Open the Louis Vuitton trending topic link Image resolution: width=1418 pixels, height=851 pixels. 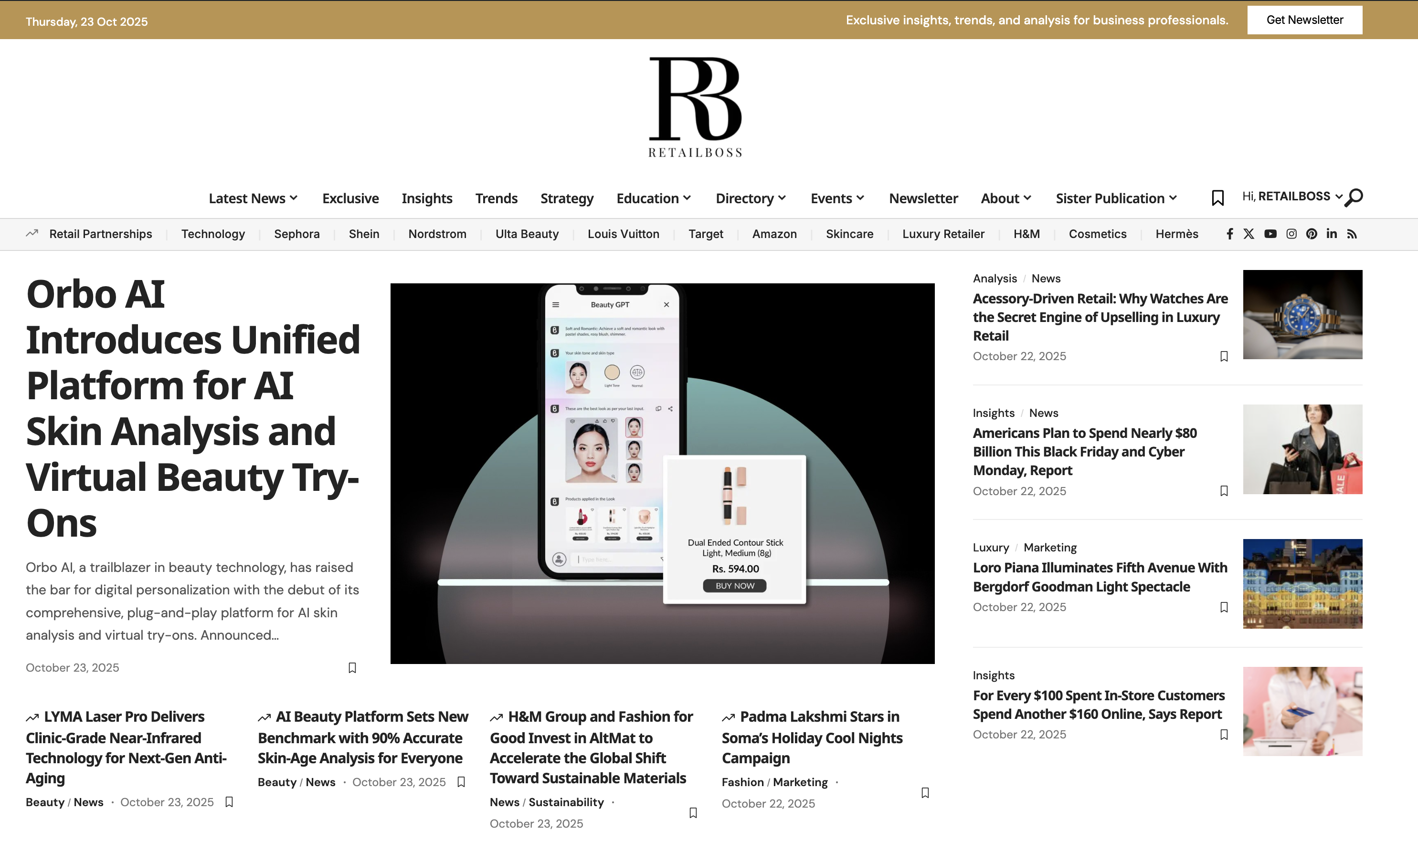tap(623, 234)
